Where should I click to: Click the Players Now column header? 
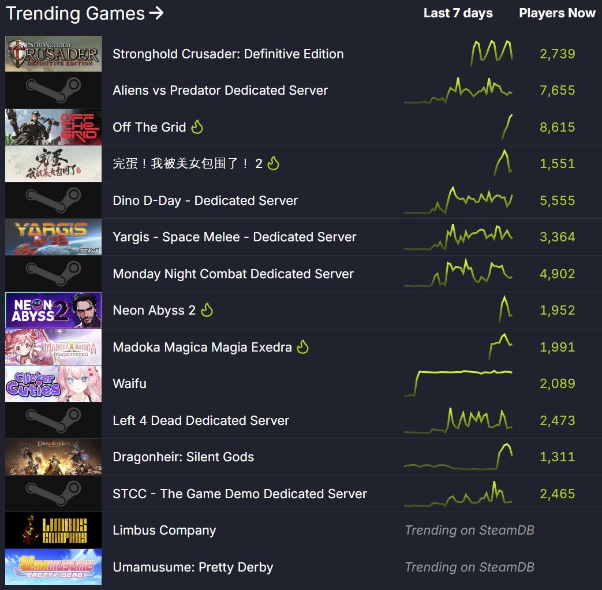coord(557,13)
